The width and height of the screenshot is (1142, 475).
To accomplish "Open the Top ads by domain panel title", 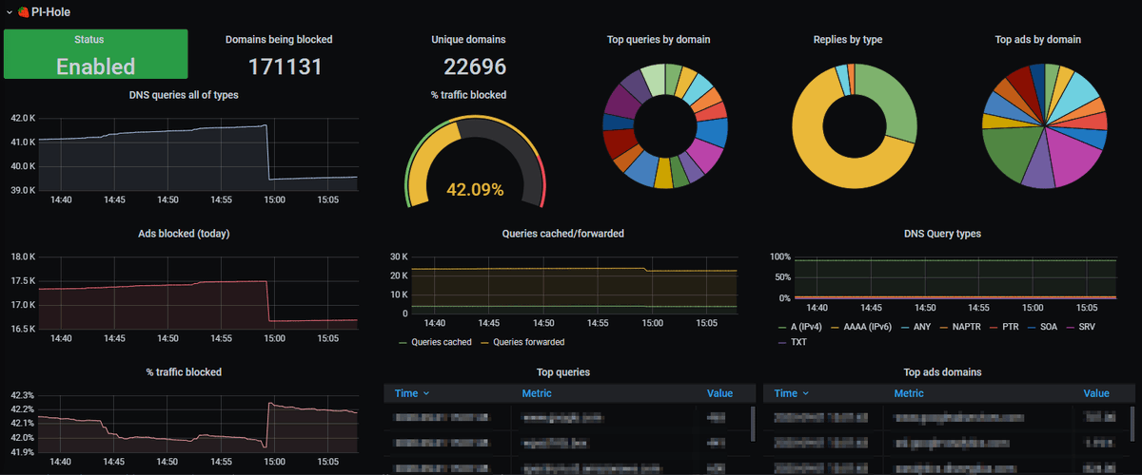I will 1037,39.
